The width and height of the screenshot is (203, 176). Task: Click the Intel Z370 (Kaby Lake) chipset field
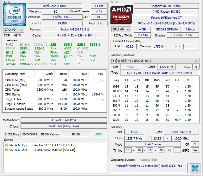coord(64,126)
